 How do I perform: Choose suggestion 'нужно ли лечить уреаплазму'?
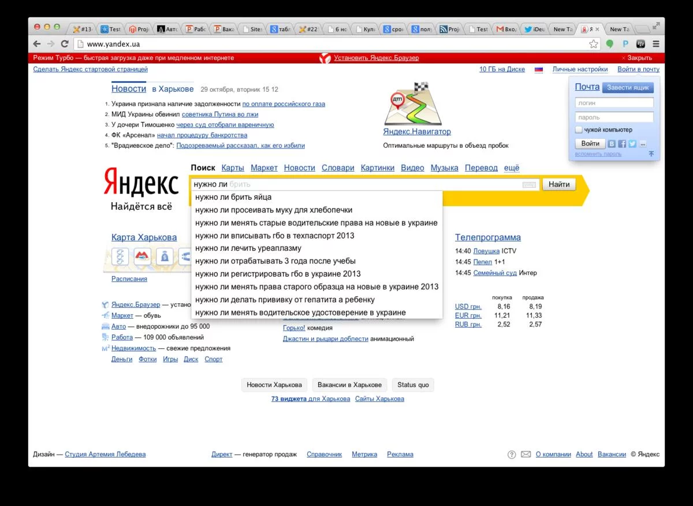(316, 248)
